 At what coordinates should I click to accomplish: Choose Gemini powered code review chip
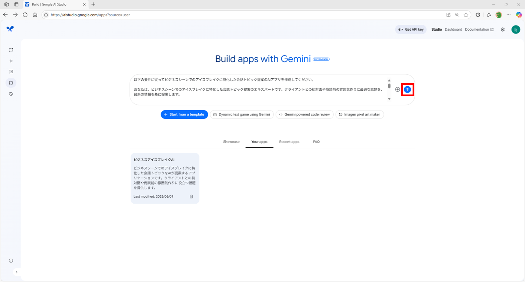coord(304,114)
